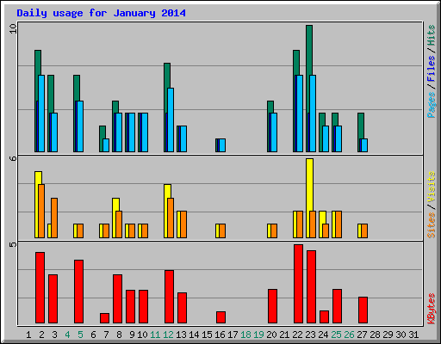Viewport: 441px width, 344px height.
Task: Click green weekend day label '18'
Action: click(245, 335)
